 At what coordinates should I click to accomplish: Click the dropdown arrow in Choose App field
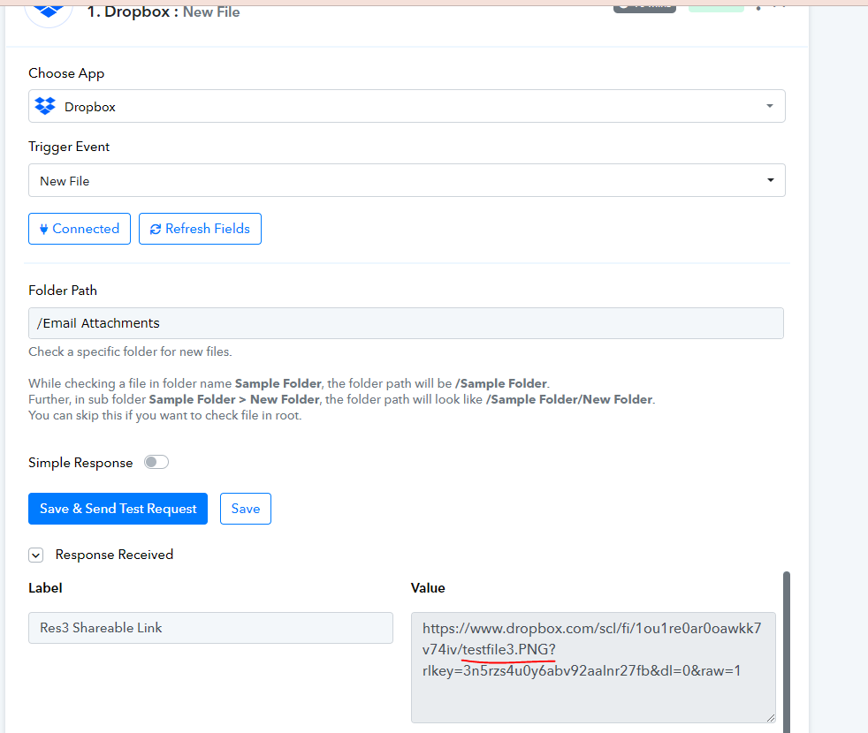click(770, 106)
